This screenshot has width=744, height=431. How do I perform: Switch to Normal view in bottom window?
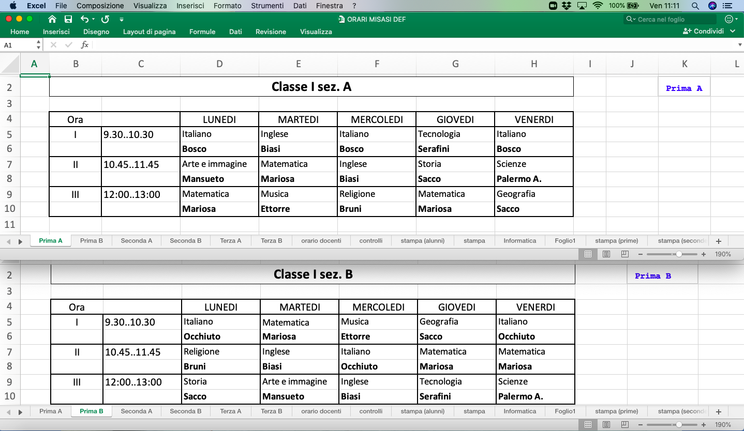pyautogui.click(x=588, y=425)
